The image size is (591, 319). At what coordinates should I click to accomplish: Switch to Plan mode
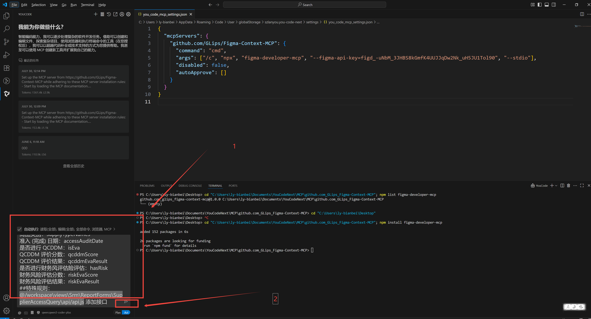click(118, 313)
